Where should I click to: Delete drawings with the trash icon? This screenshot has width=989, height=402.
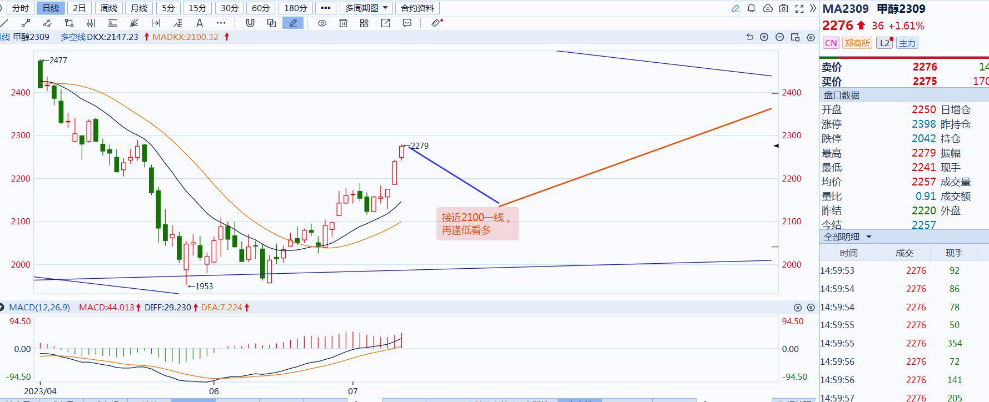pyautogui.click(x=343, y=23)
